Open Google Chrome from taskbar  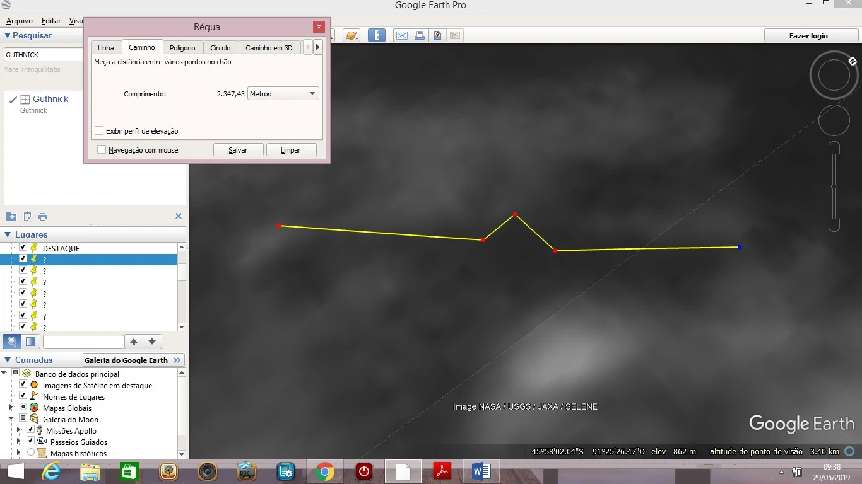325,471
